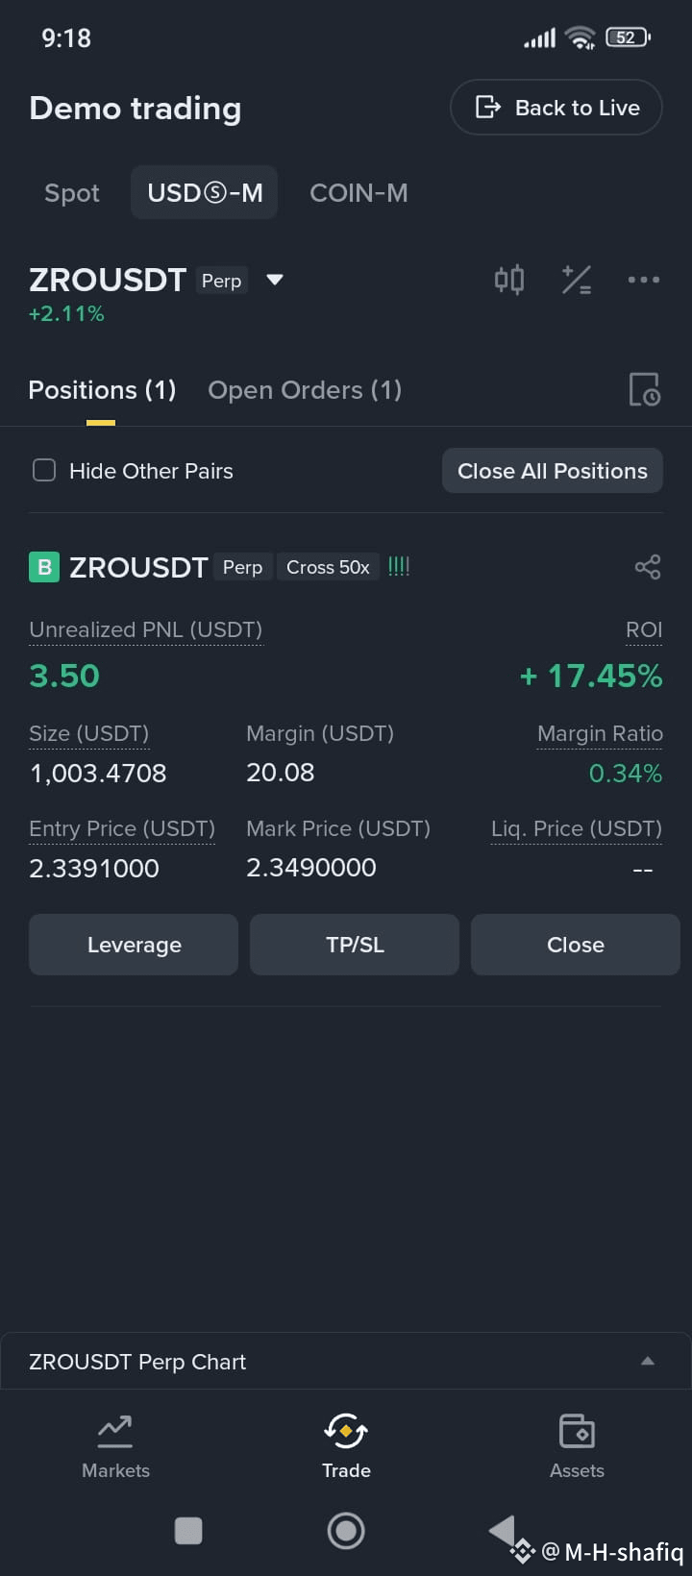This screenshot has height=1576, width=692.
Task: Switch to the COIN-M tab
Action: 358,193
